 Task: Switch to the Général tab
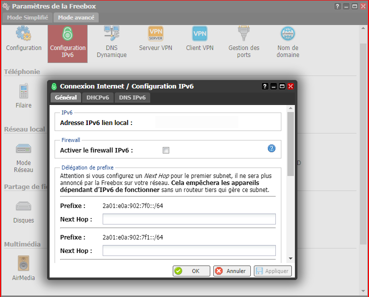click(x=66, y=97)
